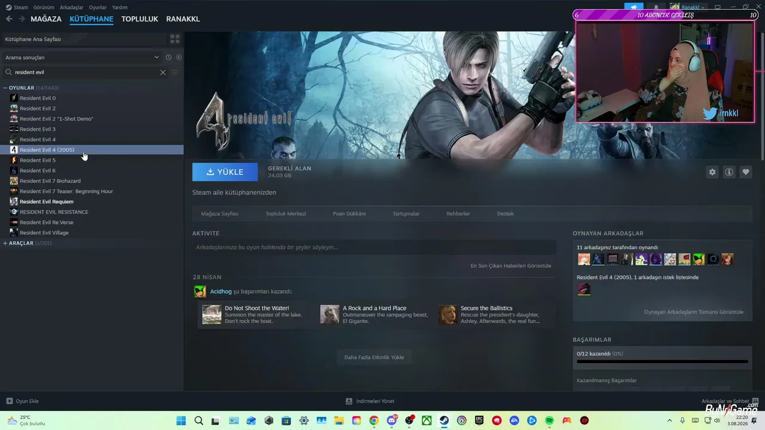
Task: Show game information icon
Action: click(x=729, y=172)
